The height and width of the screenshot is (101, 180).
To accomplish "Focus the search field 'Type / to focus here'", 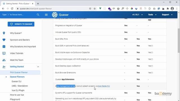I will point(18,15).
